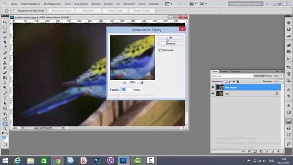Select the Type tool
Viewport: 293px width, 165px height.
point(5,98)
